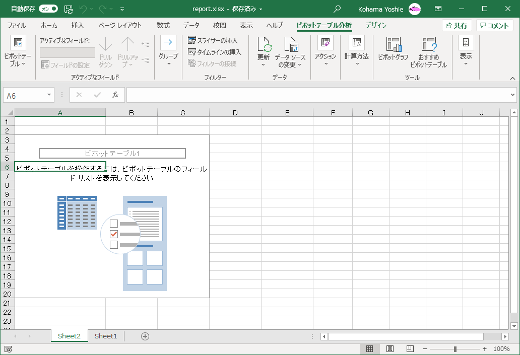520x355 pixels.
Task: Click the コメント button
Action: [495, 26]
